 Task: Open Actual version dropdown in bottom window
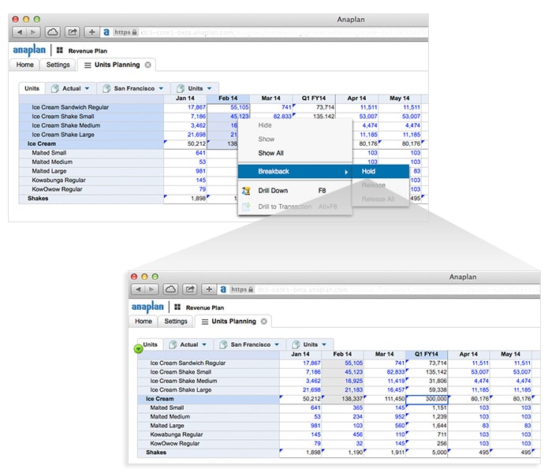[204, 345]
